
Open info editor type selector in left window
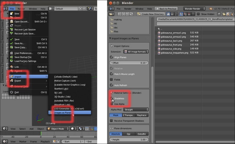point(5,9)
